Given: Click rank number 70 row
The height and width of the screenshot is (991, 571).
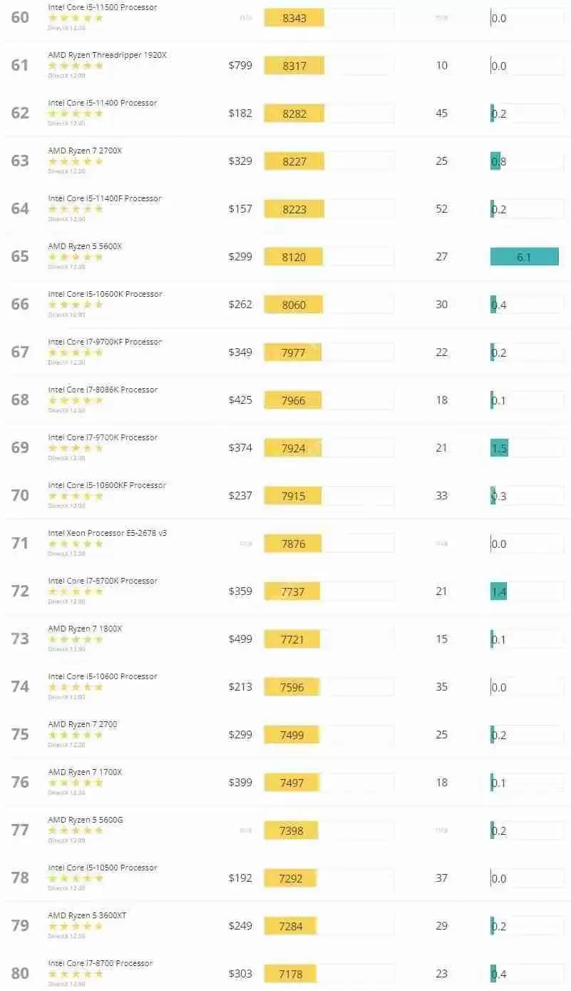Looking at the screenshot, I should 20,495.
